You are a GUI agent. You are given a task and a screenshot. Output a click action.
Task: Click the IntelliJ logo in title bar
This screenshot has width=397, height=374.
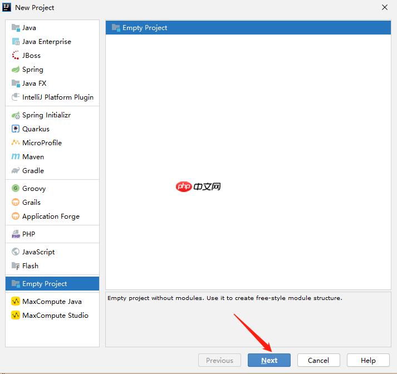(7, 7)
